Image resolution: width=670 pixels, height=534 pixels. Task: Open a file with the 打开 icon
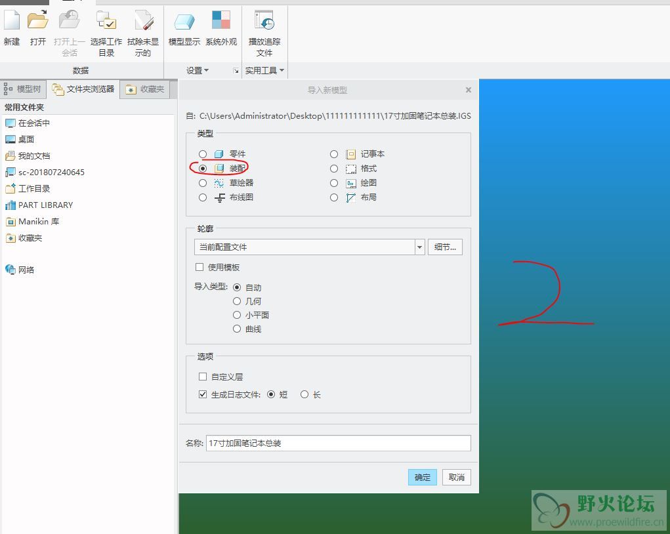click(37, 20)
